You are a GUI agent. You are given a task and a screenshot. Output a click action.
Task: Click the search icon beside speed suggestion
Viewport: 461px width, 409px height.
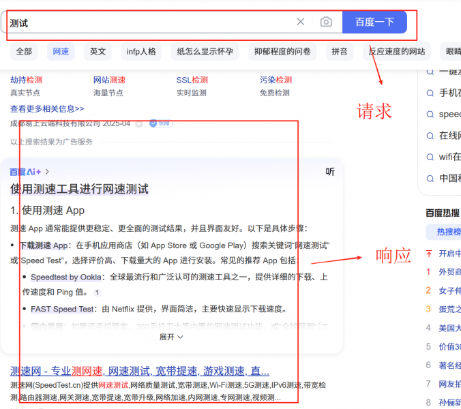coord(430,115)
